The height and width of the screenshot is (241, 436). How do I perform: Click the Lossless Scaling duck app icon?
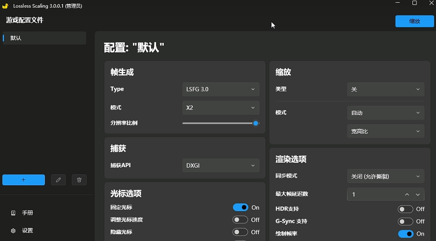5,6
